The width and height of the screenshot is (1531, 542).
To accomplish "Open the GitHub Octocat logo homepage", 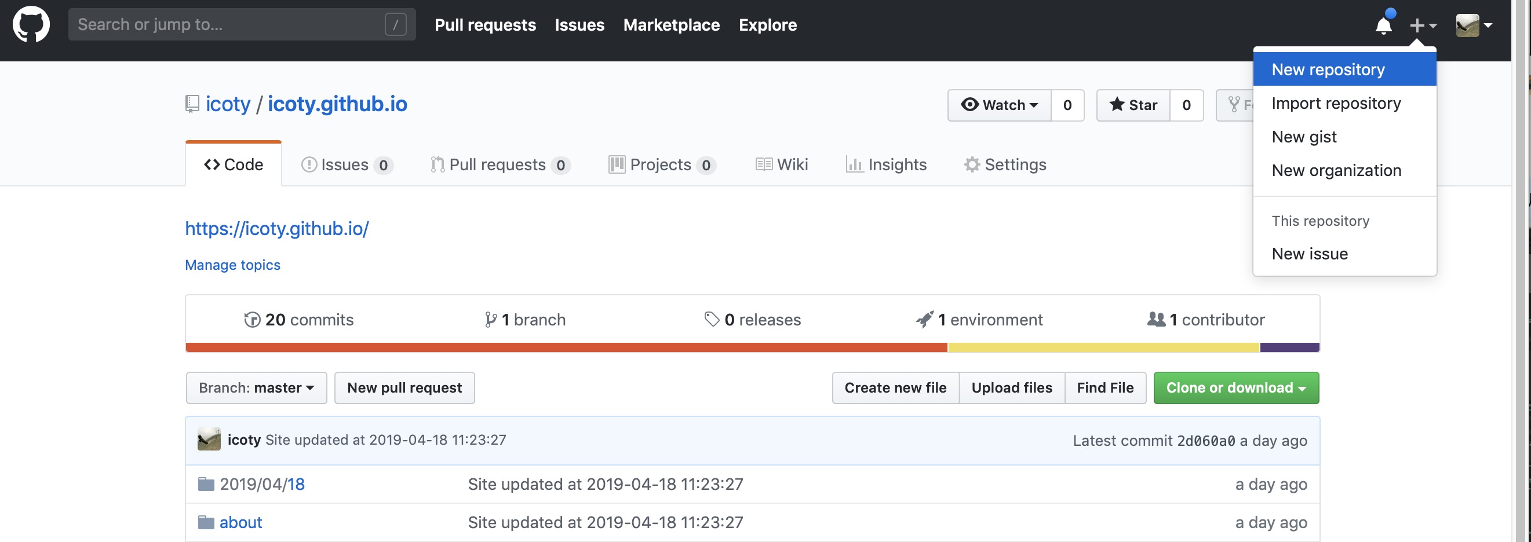I will [x=31, y=24].
